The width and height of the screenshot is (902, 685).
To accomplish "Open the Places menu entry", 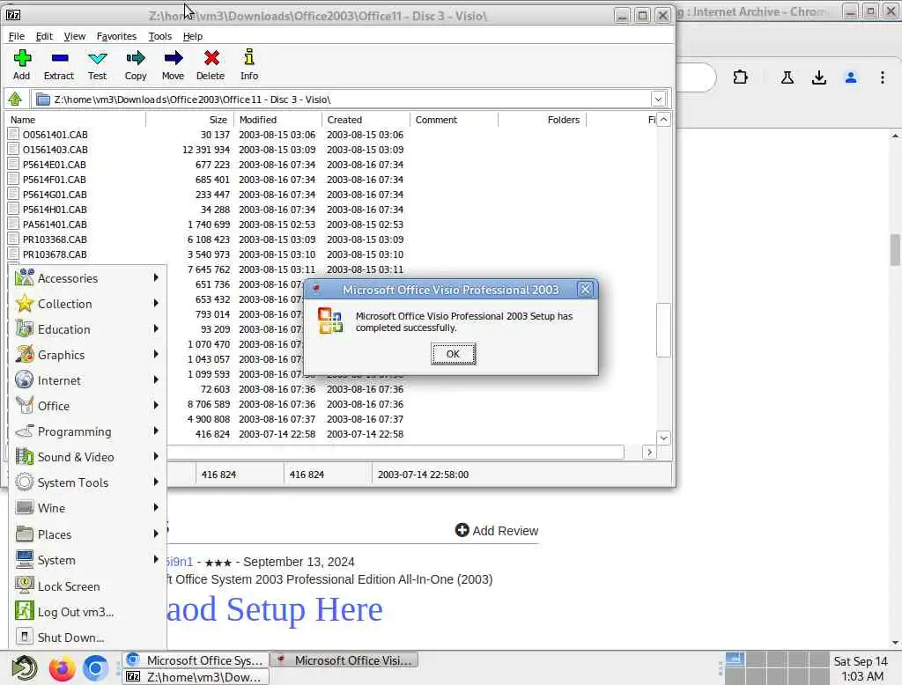I will coord(87,534).
